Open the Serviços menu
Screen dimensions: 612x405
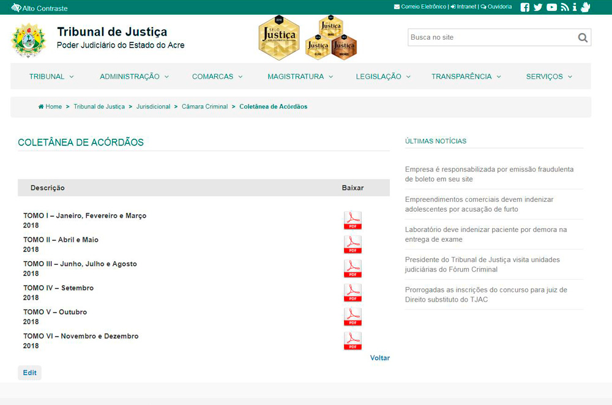click(549, 76)
